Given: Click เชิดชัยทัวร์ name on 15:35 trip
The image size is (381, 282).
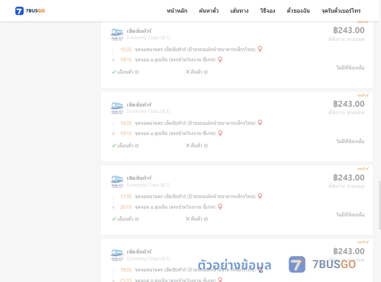Looking at the screenshot, I should click(x=139, y=31).
